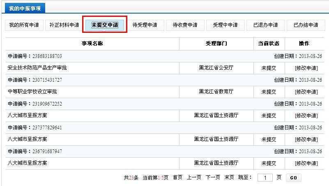Jump to last page via 末页
Screen dimensions: 329x186
click(229, 178)
